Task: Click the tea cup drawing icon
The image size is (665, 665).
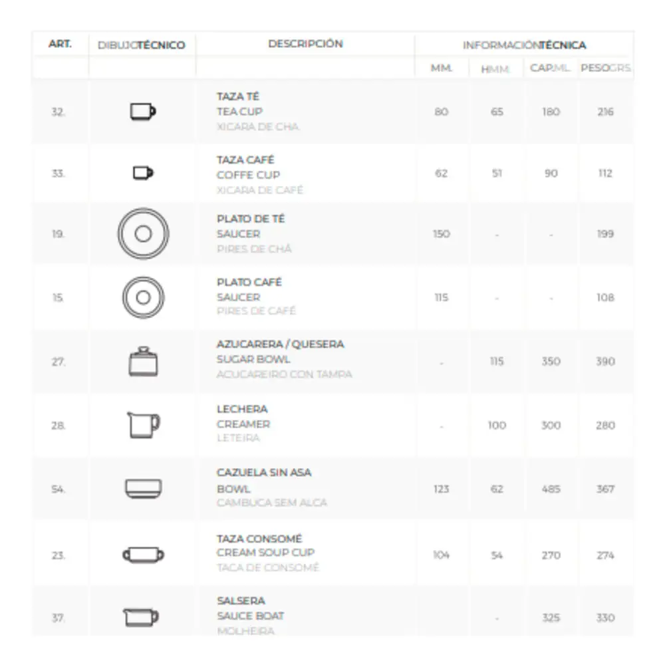Action: coord(142,112)
